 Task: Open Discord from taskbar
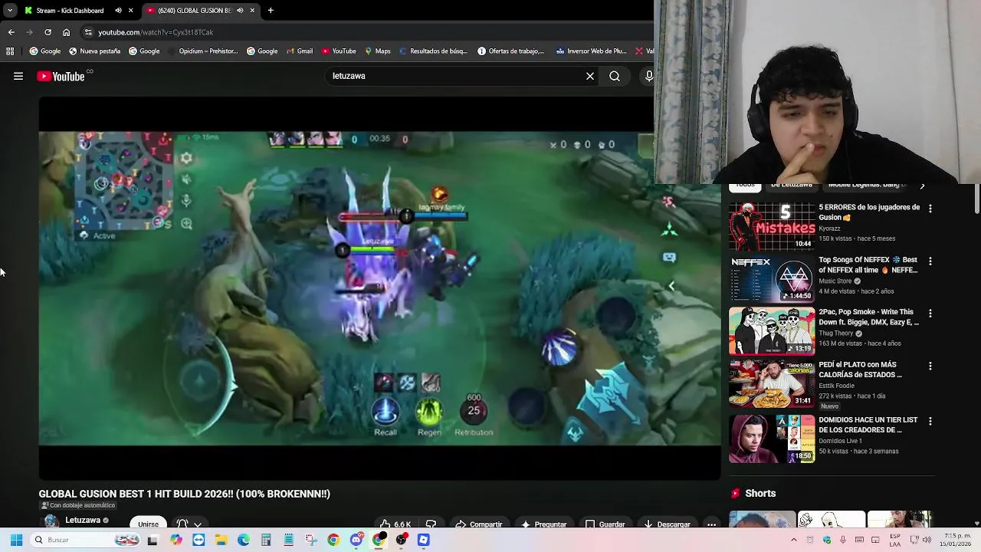(356, 540)
